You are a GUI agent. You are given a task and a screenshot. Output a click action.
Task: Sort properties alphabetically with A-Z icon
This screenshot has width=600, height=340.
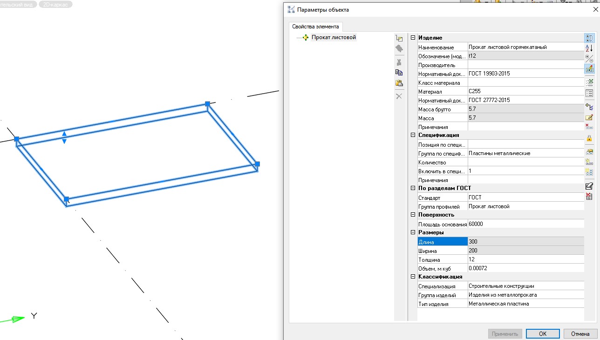pos(589,48)
